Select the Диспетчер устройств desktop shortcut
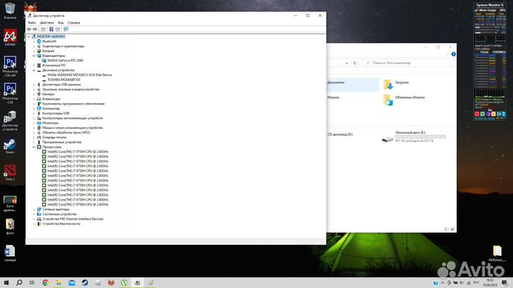513x288 pixels. (10, 120)
